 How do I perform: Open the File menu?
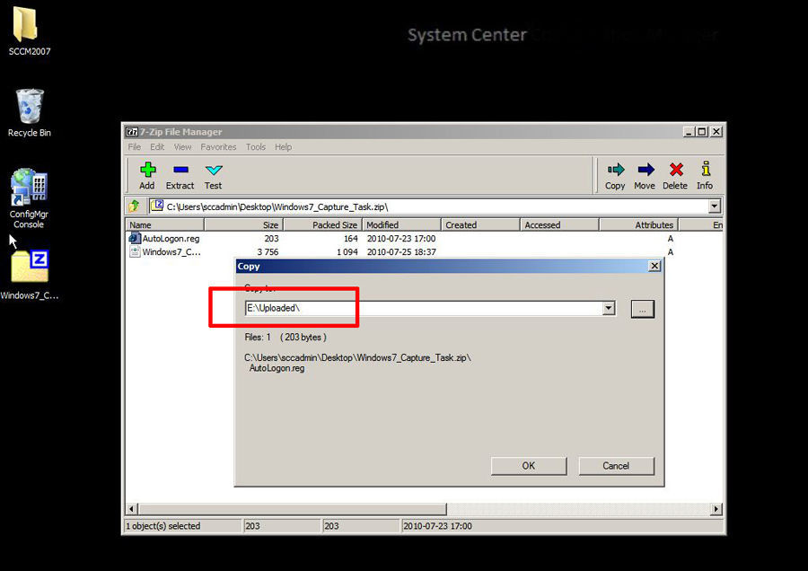135,147
